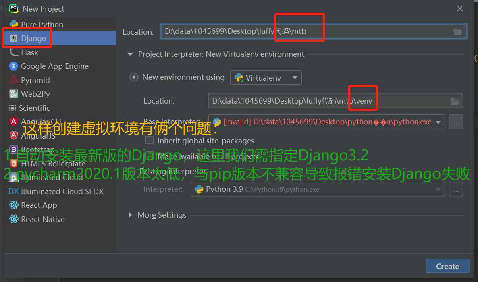
Task: Open the folder browser for project Location
Action: coord(458,31)
